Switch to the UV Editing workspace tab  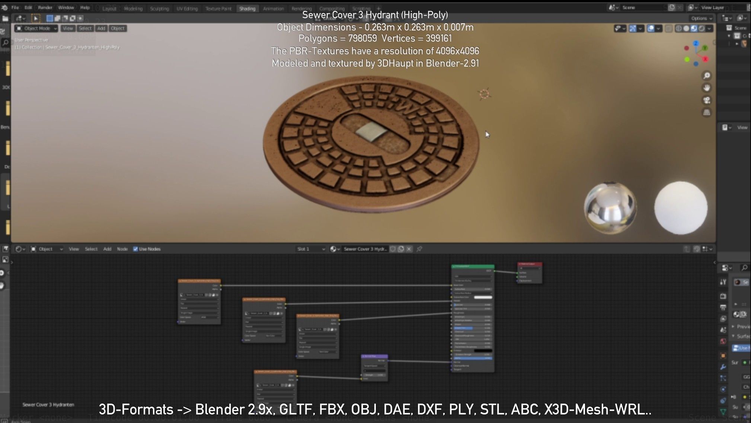pos(187,9)
